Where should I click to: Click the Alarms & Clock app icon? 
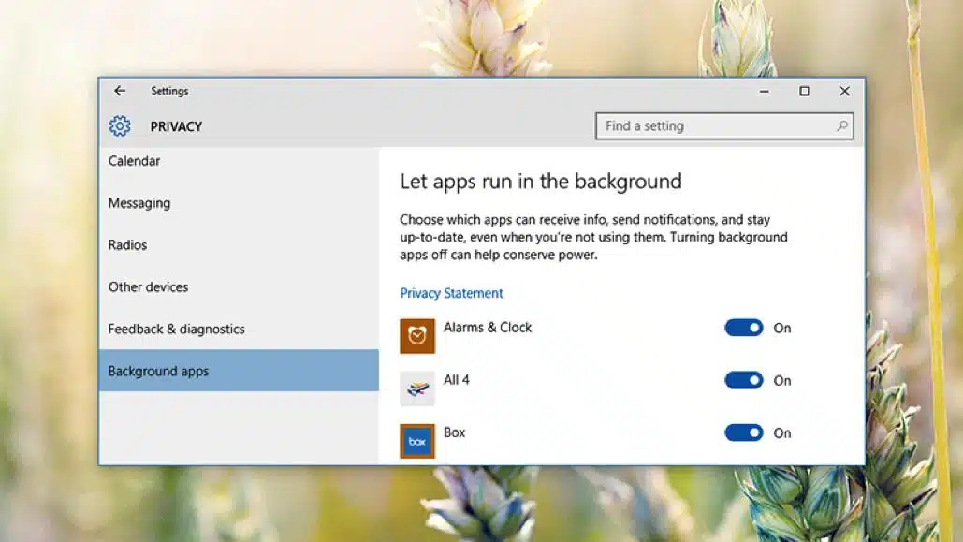(418, 334)
